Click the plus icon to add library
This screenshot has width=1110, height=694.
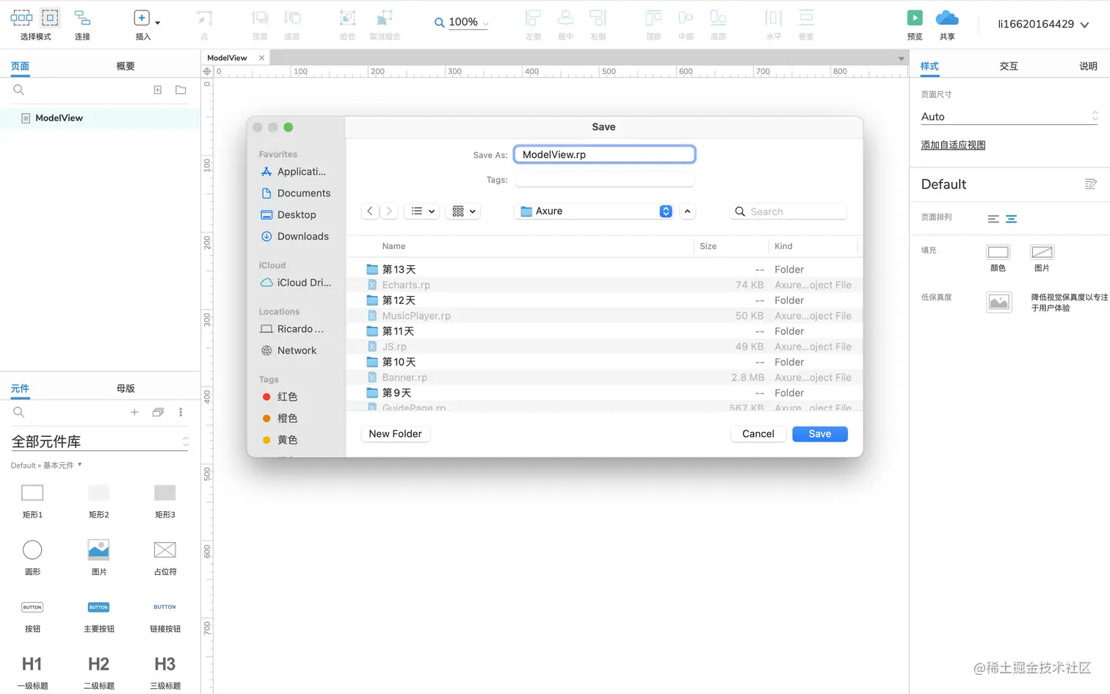click(134, 412)
